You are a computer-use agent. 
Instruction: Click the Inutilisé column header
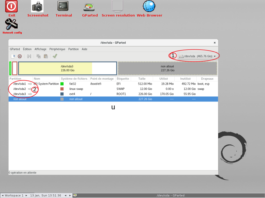coord(185,79)
